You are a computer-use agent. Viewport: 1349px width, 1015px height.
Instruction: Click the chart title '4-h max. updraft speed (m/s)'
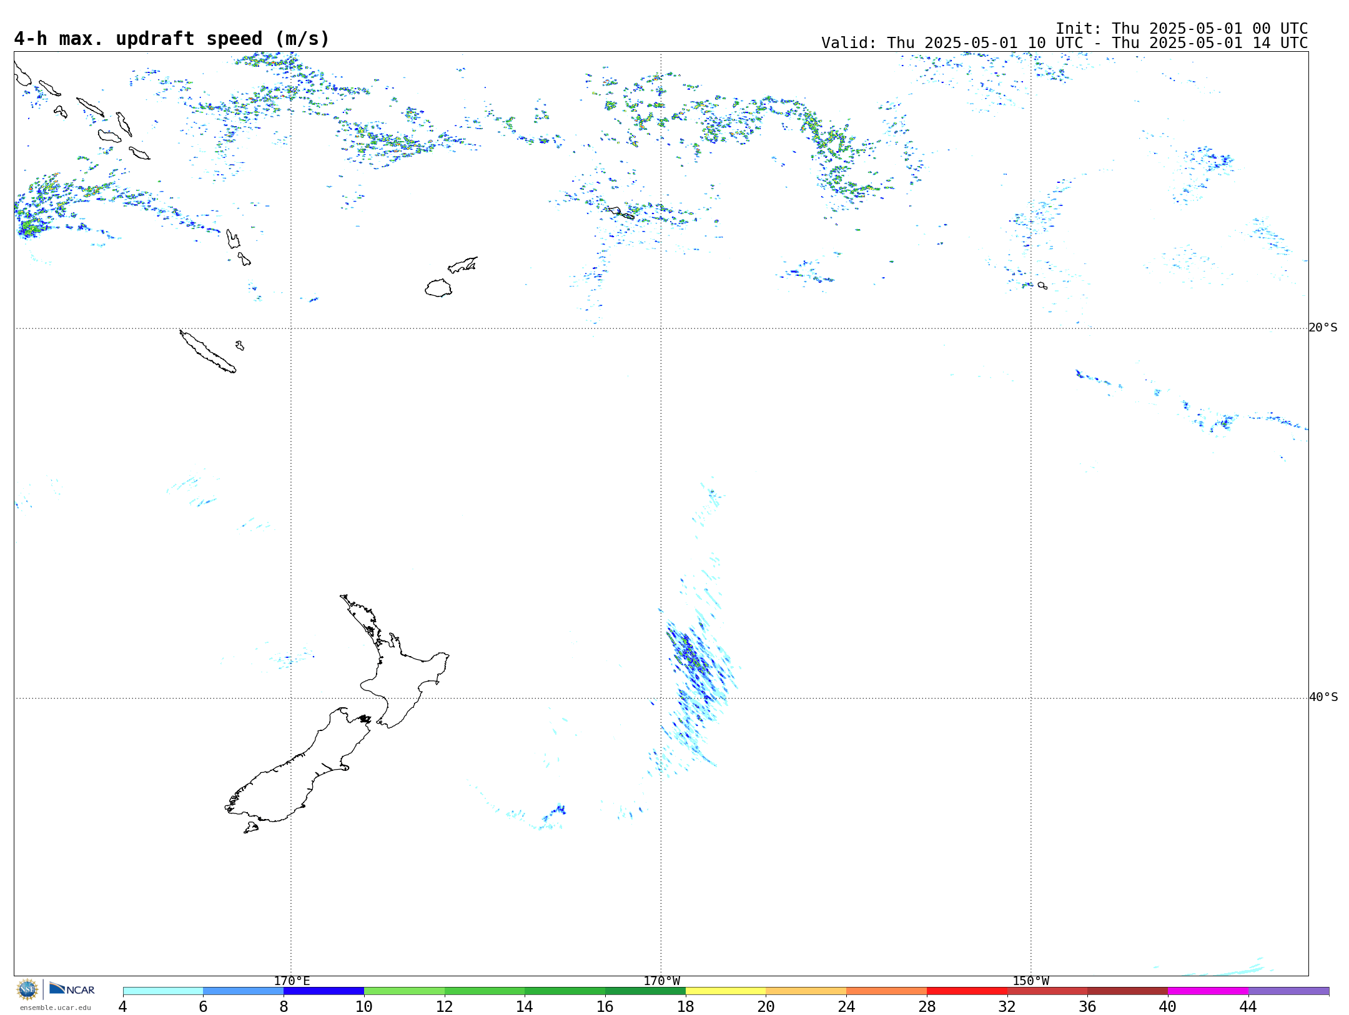click(x=172, y=39)
